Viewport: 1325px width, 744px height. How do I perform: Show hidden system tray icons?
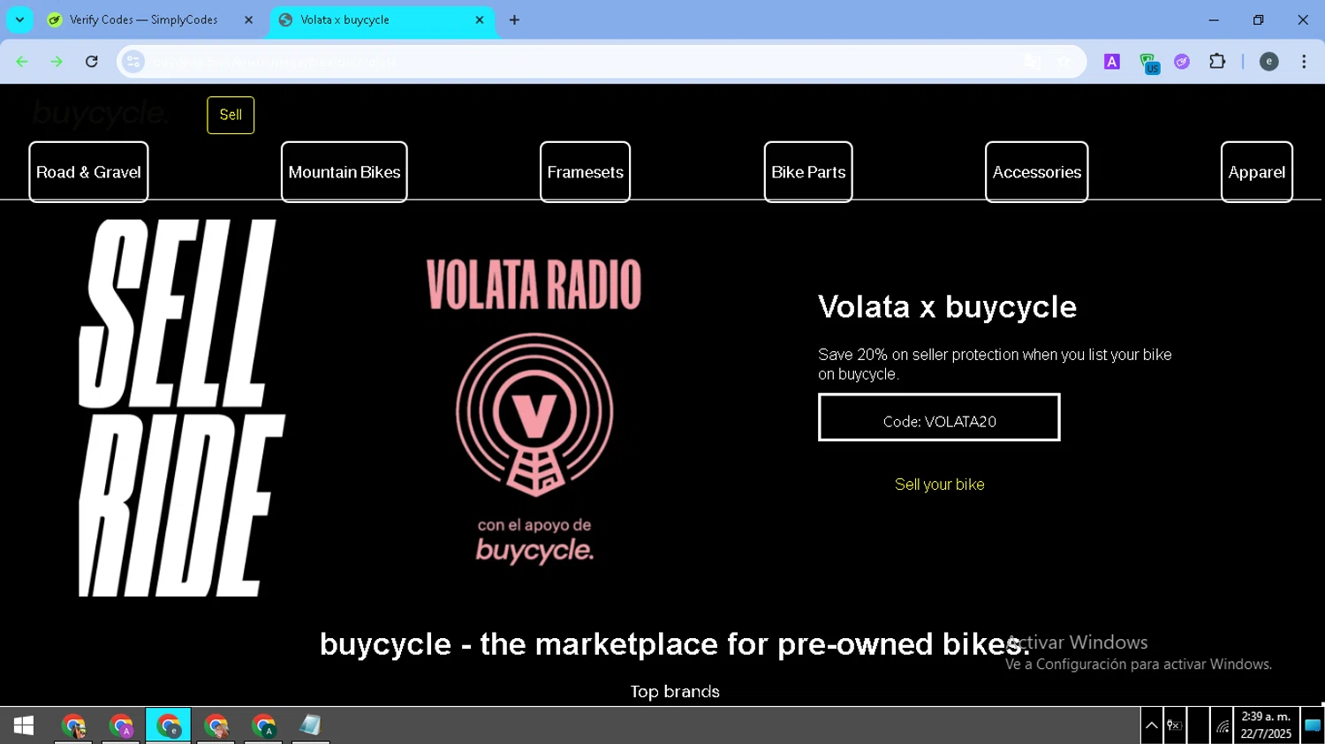pos(1152,725)
